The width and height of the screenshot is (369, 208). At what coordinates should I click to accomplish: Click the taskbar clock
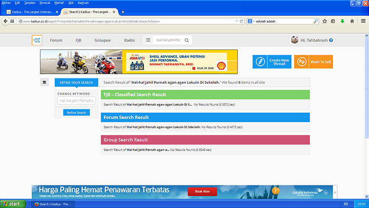click(x=362, y=204)
